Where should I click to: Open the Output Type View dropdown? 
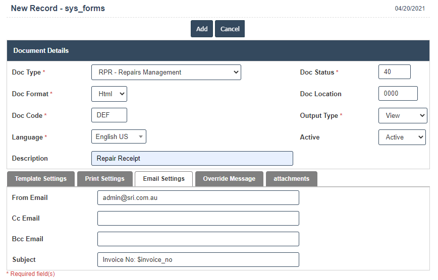pyautogui.click(x=402, y=115)
